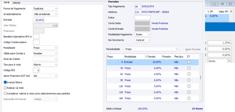Toggle ST checkbox in the 60 Prazo row
The image size is (235, 112).
pos(189,74)
